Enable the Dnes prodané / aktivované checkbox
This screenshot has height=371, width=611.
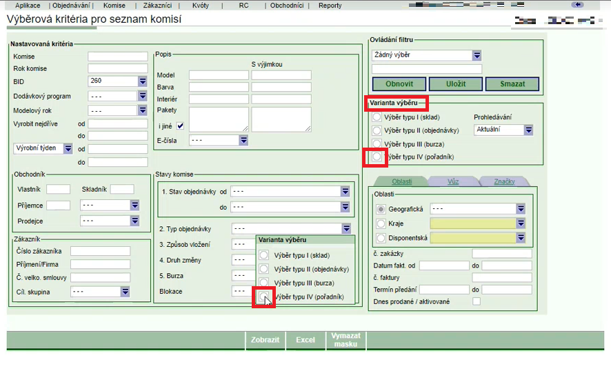(477, 301)
